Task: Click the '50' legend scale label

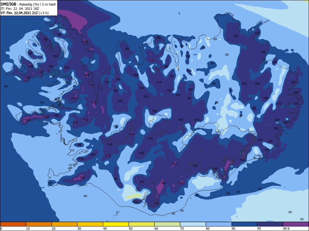Action: pyautogui.click(x=131, y=229)
